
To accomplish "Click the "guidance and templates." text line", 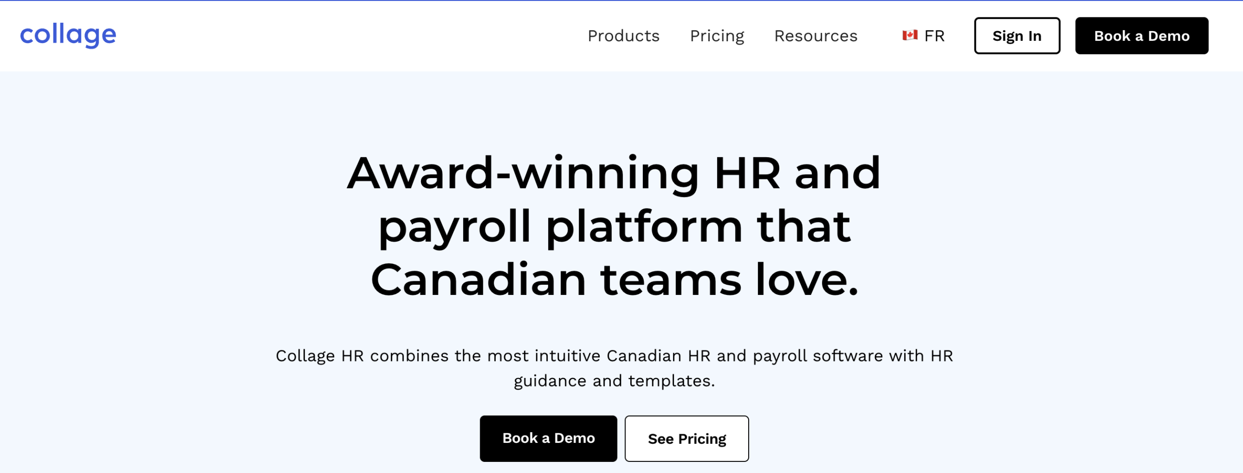I will [614, 381].
